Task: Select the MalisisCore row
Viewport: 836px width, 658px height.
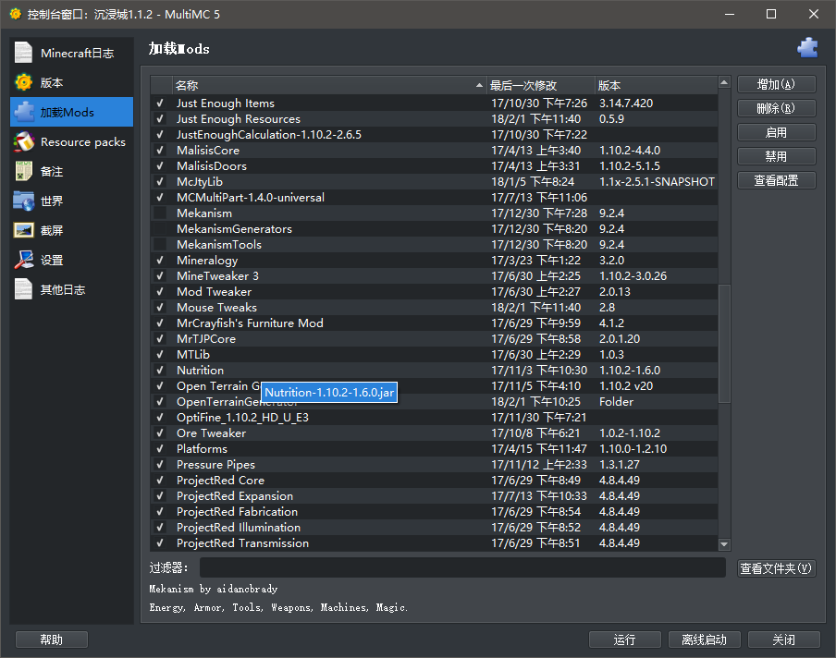Action: (x=434, y=151)
